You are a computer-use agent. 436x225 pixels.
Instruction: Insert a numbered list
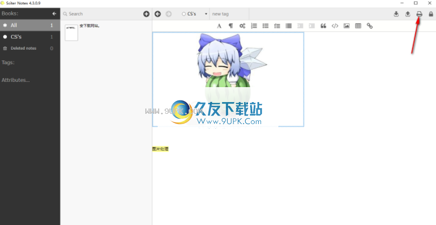point(254,26)
